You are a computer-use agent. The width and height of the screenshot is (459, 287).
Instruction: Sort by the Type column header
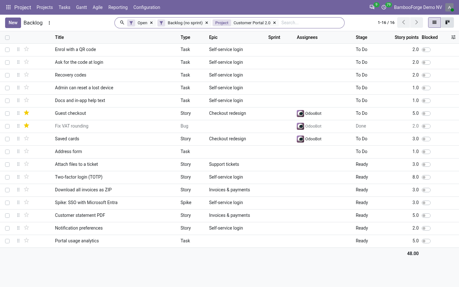(185, 37)
